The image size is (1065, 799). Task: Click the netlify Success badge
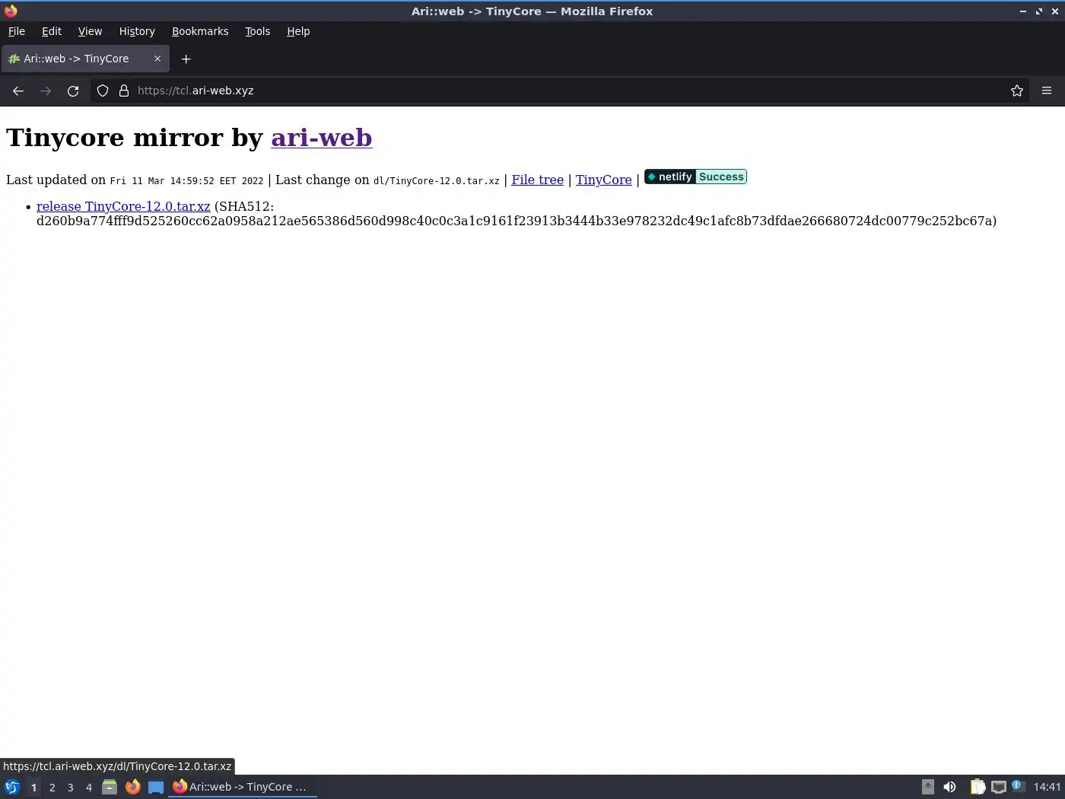coord(695,177)
